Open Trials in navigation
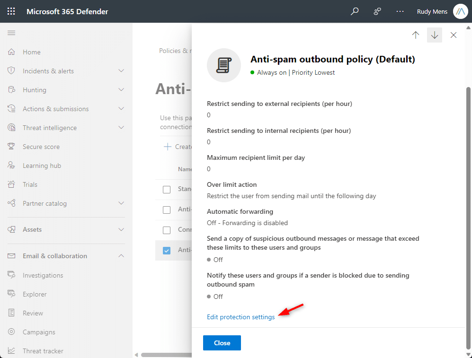Screen dimensions: 472x358 click(x=30, y=184)
